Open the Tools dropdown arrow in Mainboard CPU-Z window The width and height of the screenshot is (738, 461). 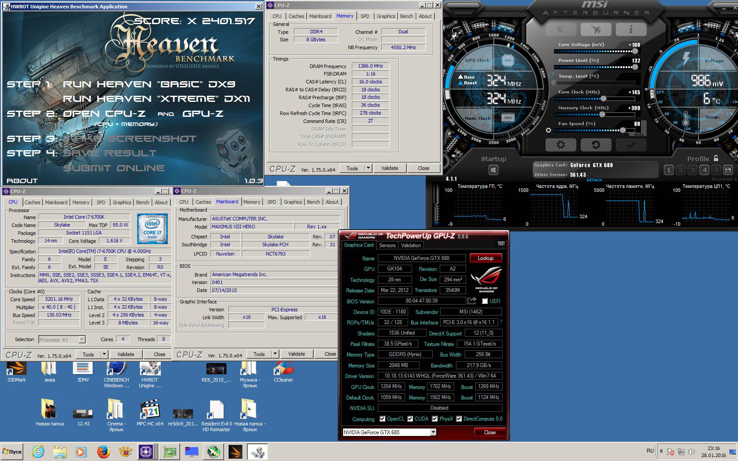(x=275, y=354)
